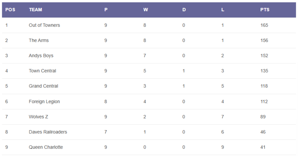Select Wolves Z team name
The width and height of the screenshot is (298, 156).
(x=38, y=117)
